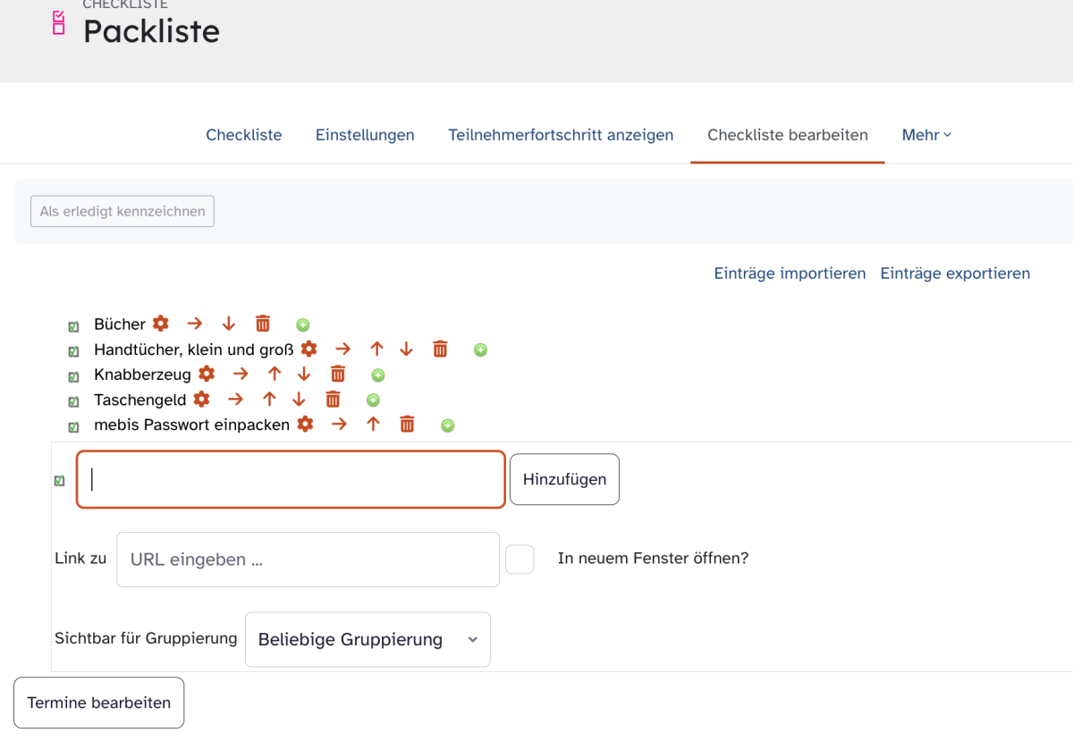
Task: Delete the Knabberzeug entry with trash icon
Action: [x=338, y=374]
